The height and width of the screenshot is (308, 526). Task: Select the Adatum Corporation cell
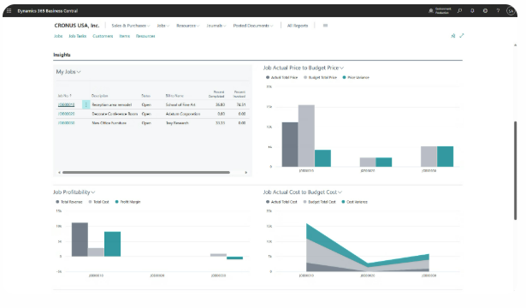(183, 114)
